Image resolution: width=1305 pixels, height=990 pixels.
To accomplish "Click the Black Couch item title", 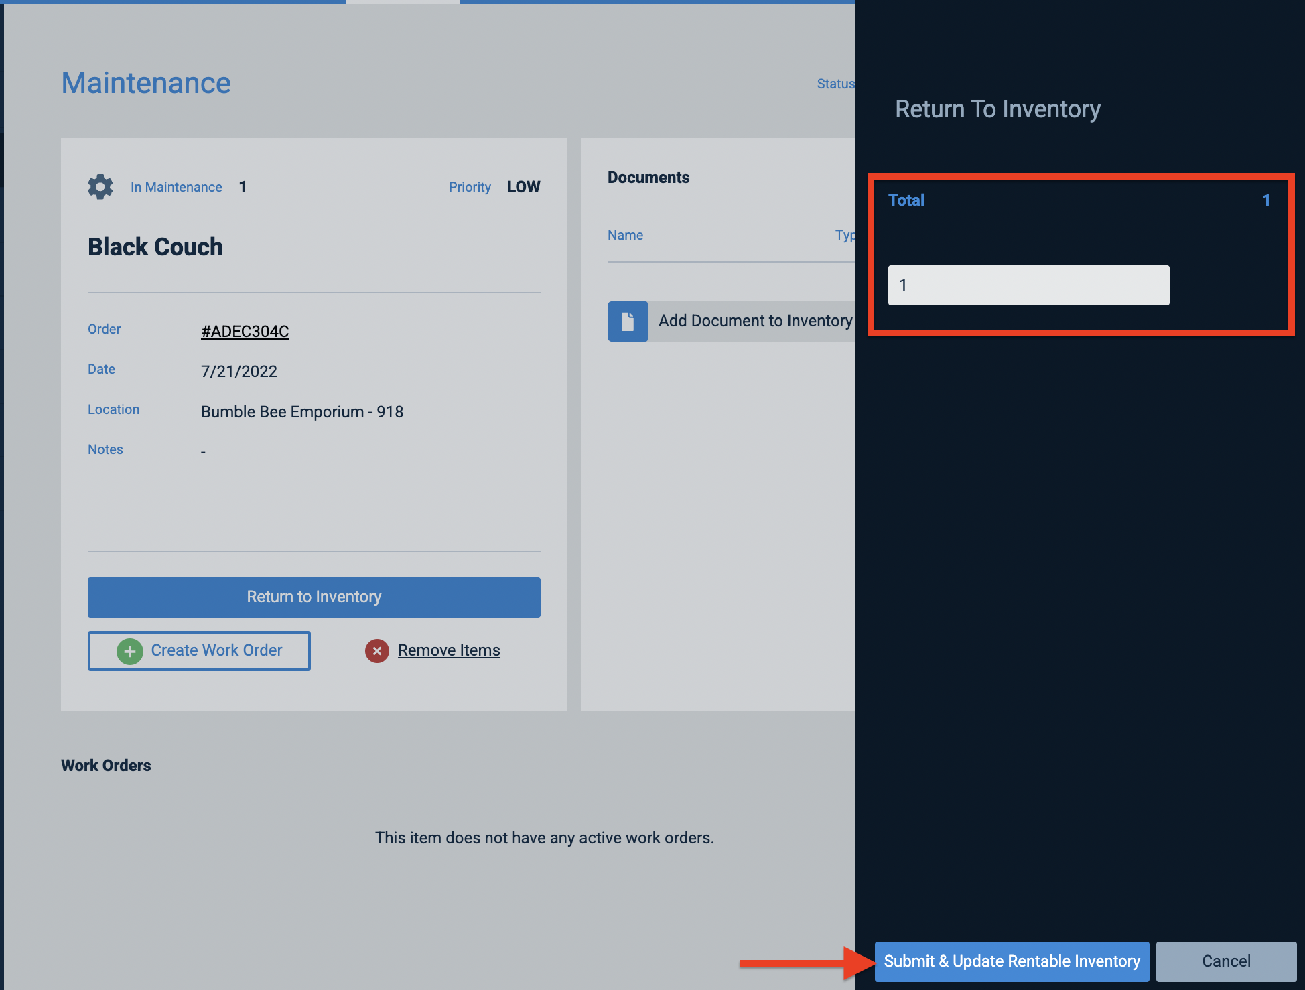I will point(155,247).
